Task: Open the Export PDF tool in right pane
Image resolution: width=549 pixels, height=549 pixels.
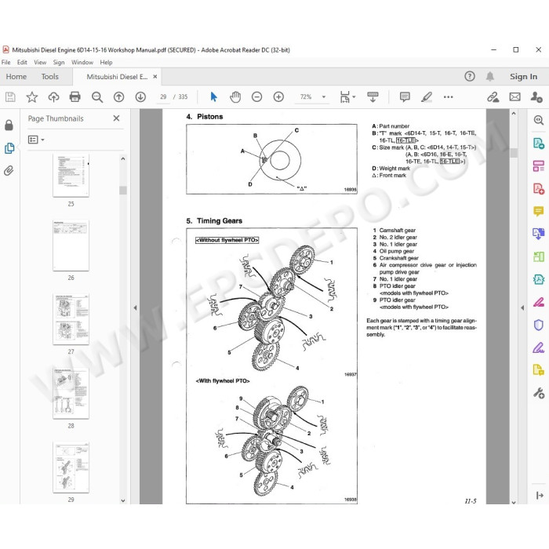Action: 539,144
